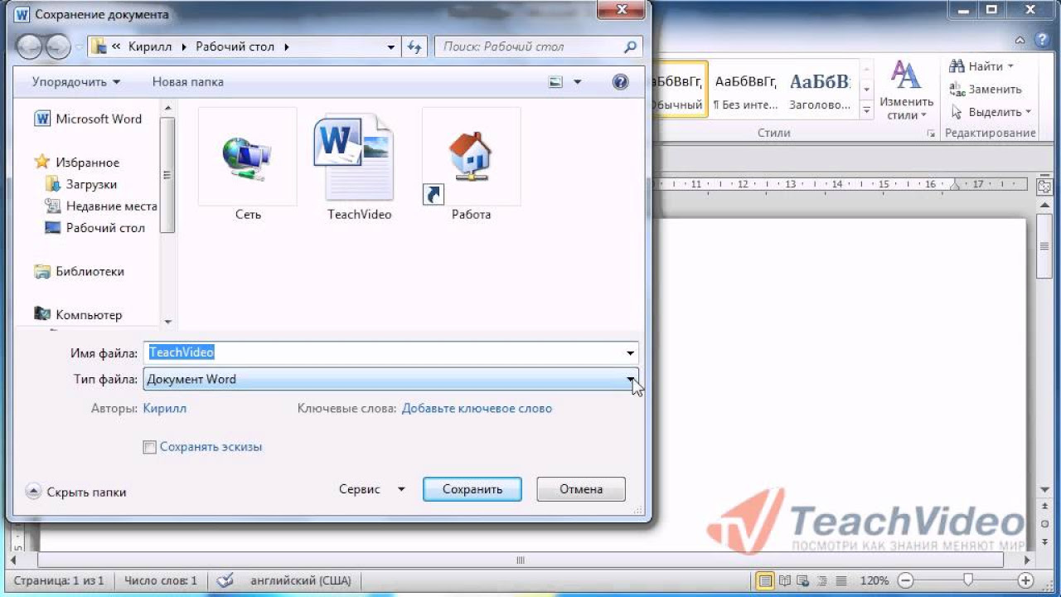Select Загрузки in navigation pane
This screenshot has height=597, width=1061.
pos(81,184)
